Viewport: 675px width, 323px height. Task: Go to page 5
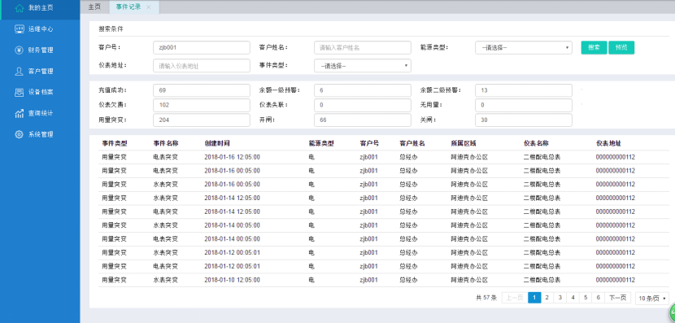(586, 298)
